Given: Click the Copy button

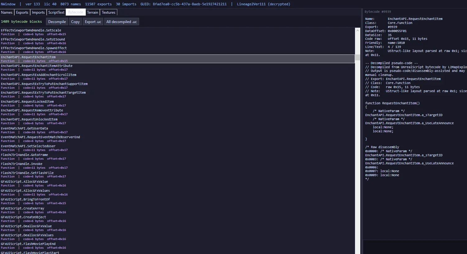Looking at the screenshot, I should point(75,22).
